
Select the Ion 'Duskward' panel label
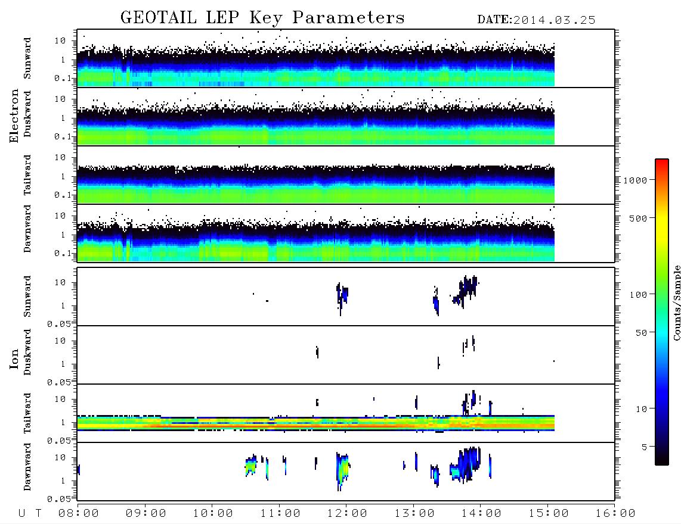(x=27, y=353)
